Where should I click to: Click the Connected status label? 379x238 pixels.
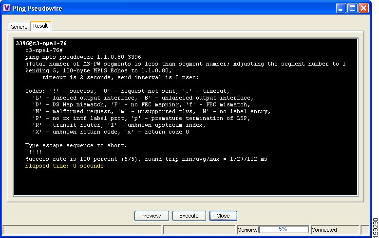pyautogui.click(x=324, y=230)
